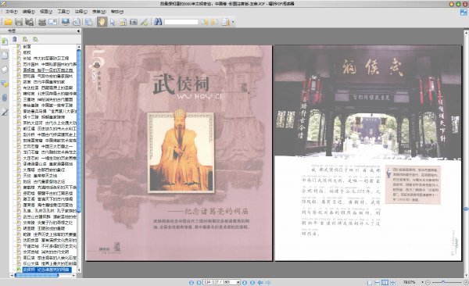
Task: Open a PDF with the folder icon
Action: (8, 22)
